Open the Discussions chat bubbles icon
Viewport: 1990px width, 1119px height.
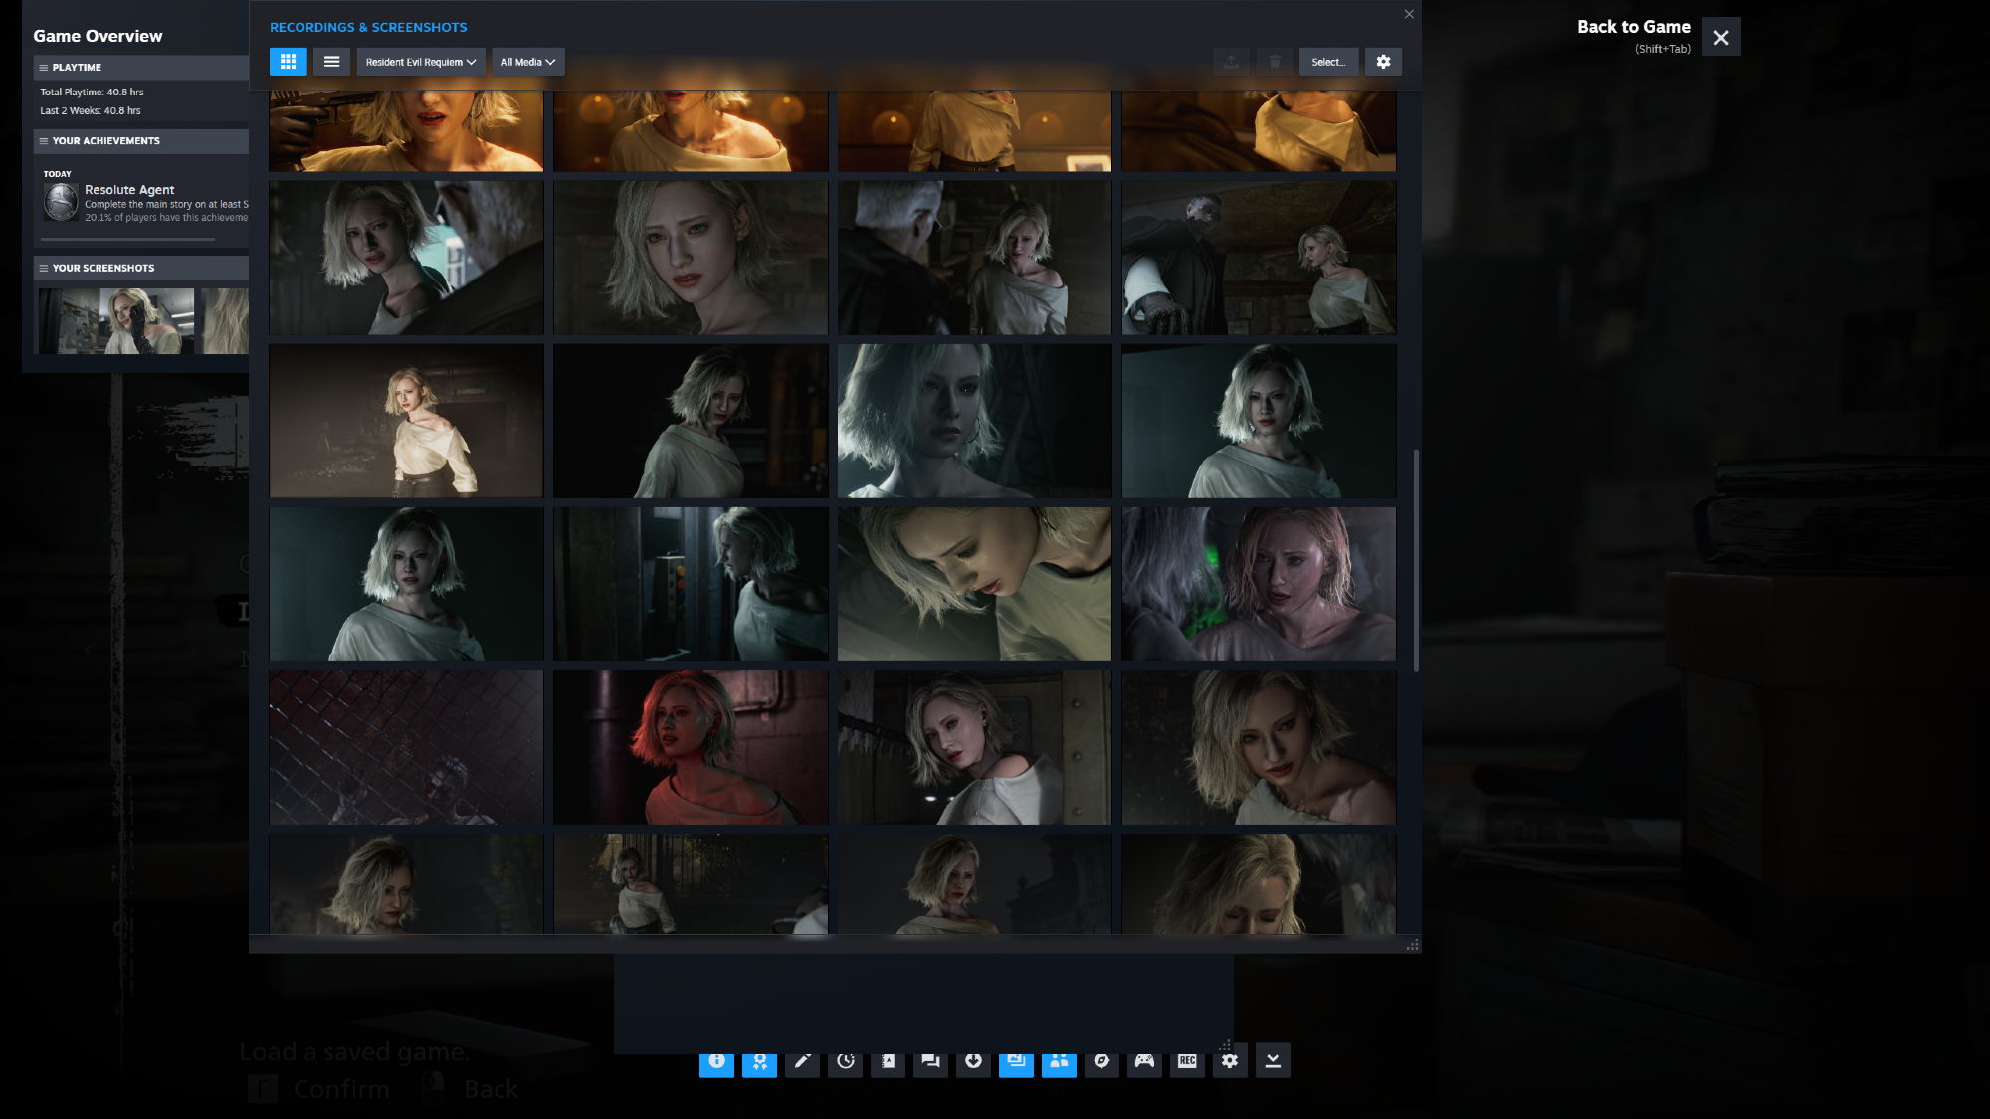(x=930, y=1061)
